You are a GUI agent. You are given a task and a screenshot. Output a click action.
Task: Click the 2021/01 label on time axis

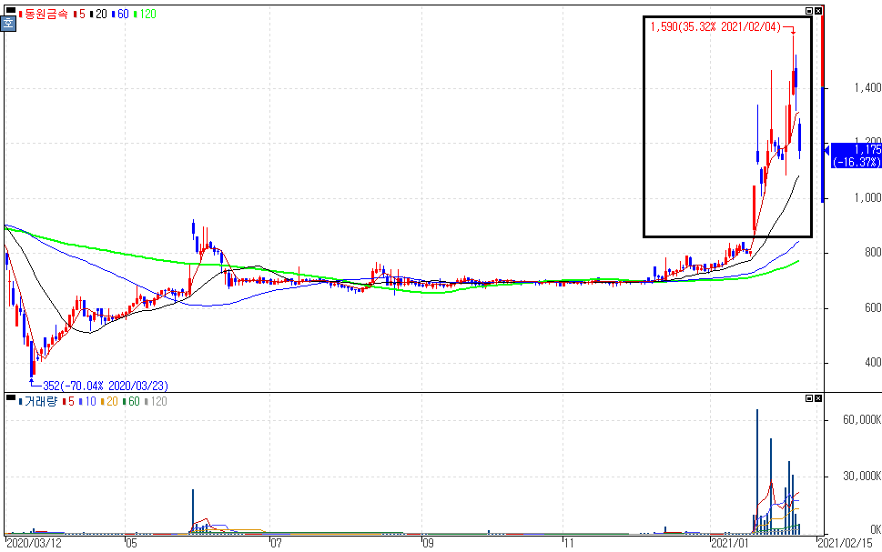coord(730,544)
